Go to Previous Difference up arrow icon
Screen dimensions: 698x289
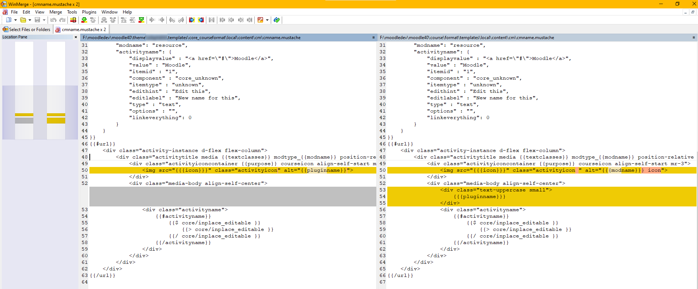pyautogui.click(x=93, y=20)
